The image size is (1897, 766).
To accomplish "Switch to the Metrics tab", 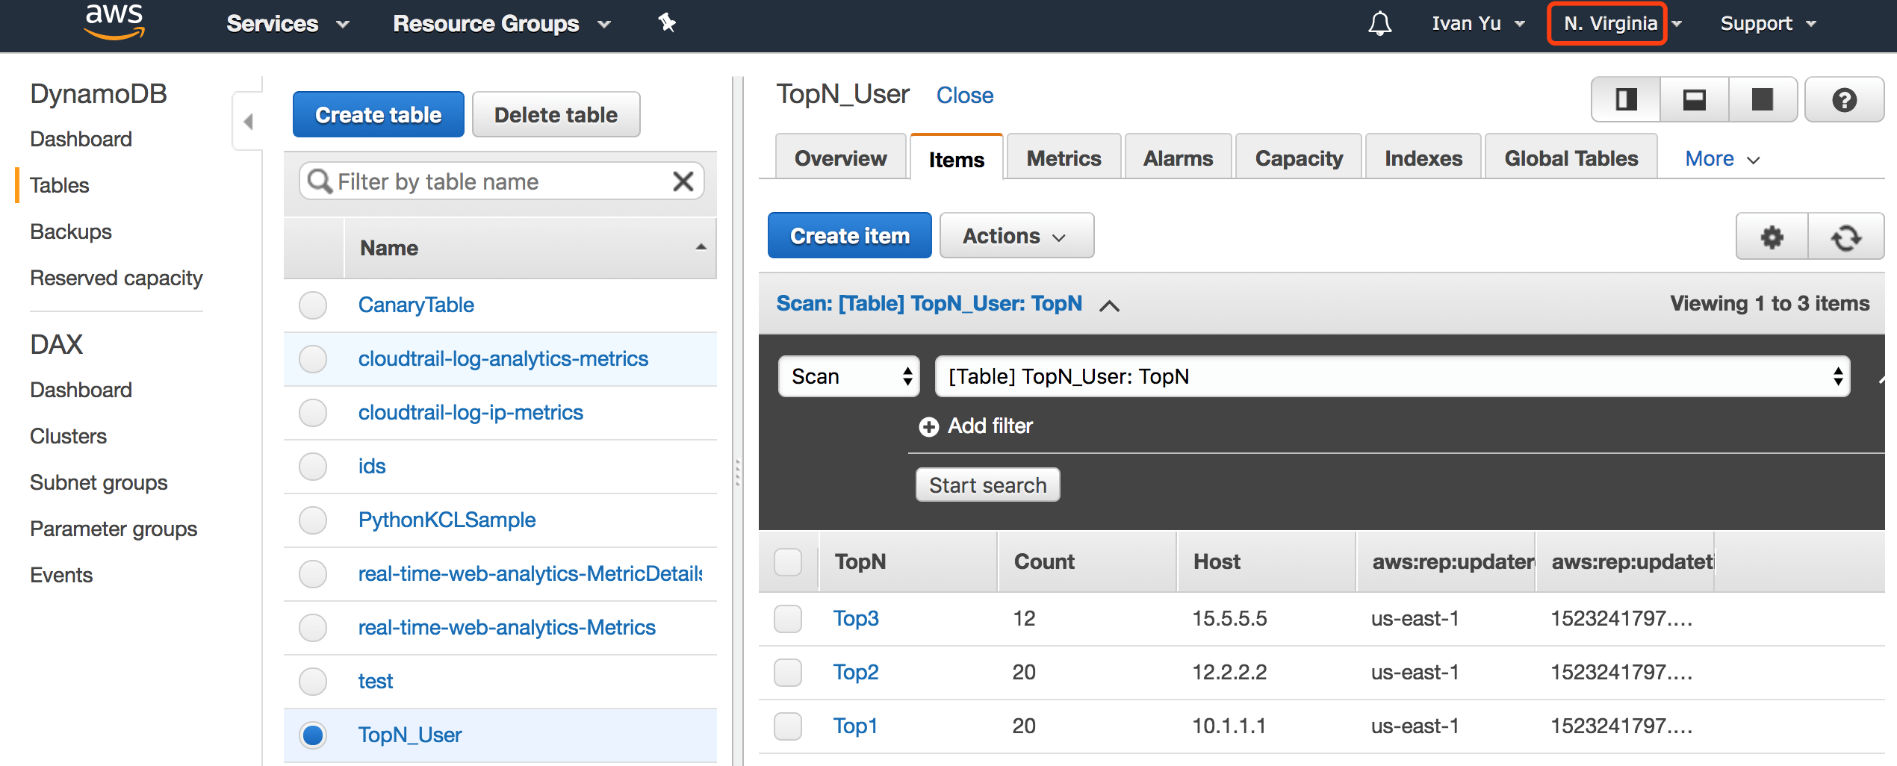I will tap(1064, 158).
